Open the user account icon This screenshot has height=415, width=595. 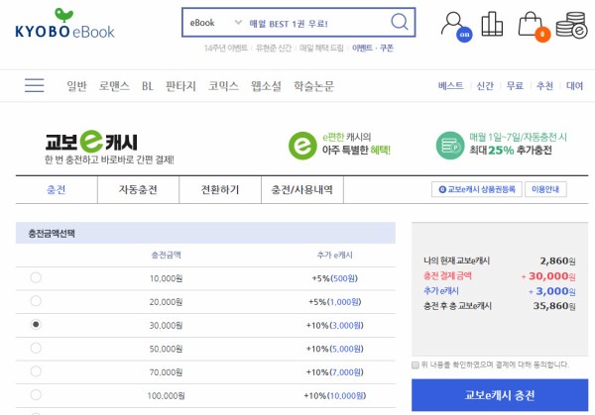click(456, 27)
